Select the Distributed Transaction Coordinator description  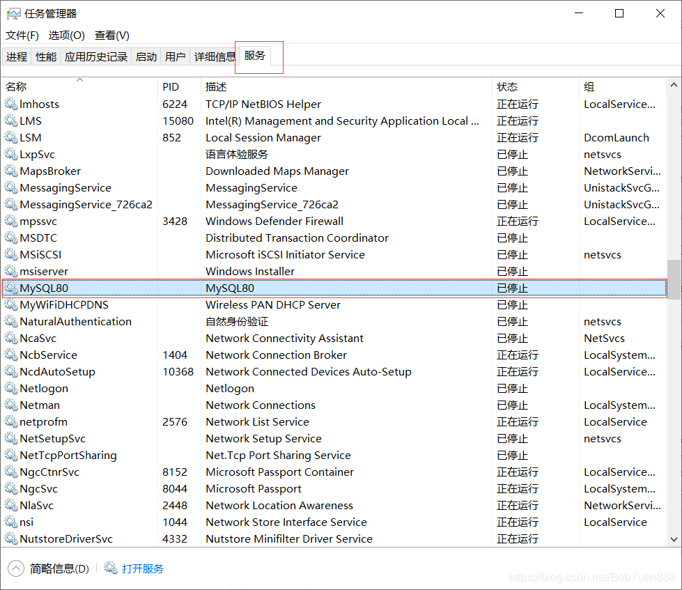[x=297, y=238]
